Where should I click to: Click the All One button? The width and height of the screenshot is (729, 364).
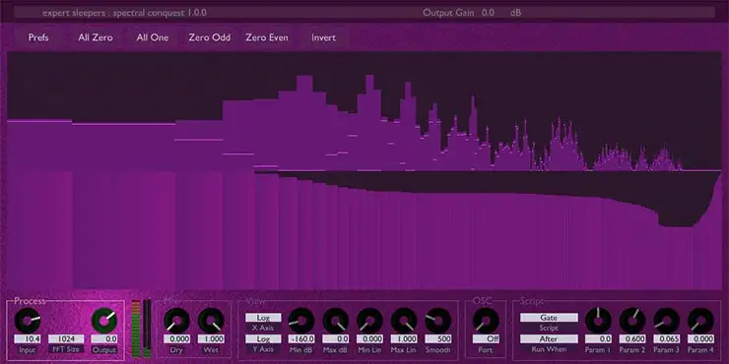click(153, 37)
